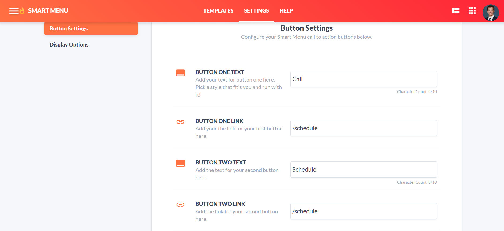Open the user profile avatar

tap(491, 13)
